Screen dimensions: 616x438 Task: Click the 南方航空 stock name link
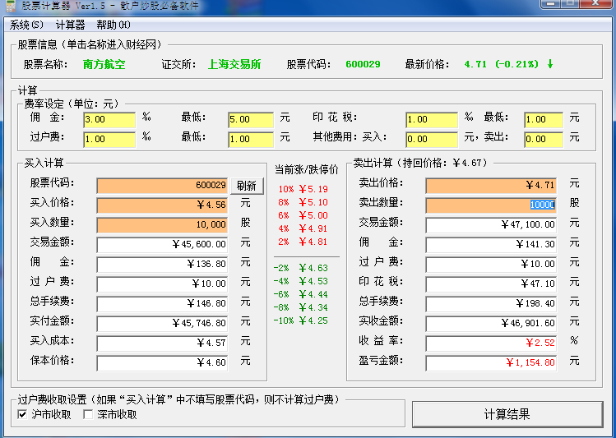[x=104, y=64]
